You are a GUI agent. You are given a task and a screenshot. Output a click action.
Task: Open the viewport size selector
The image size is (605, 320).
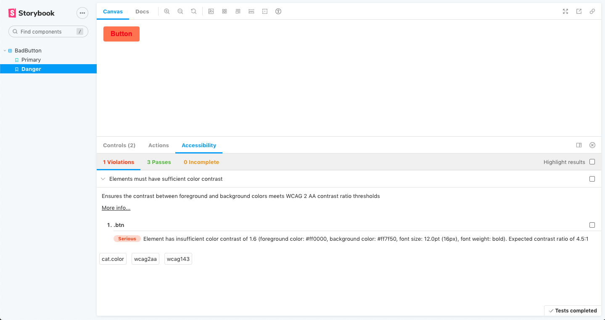pyautogui.click(x=238, y=11)
